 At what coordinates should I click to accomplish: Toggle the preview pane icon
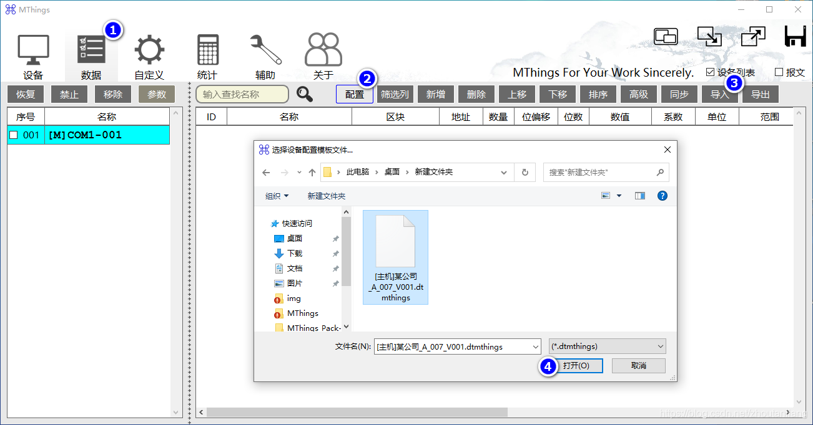click(639, 196)
